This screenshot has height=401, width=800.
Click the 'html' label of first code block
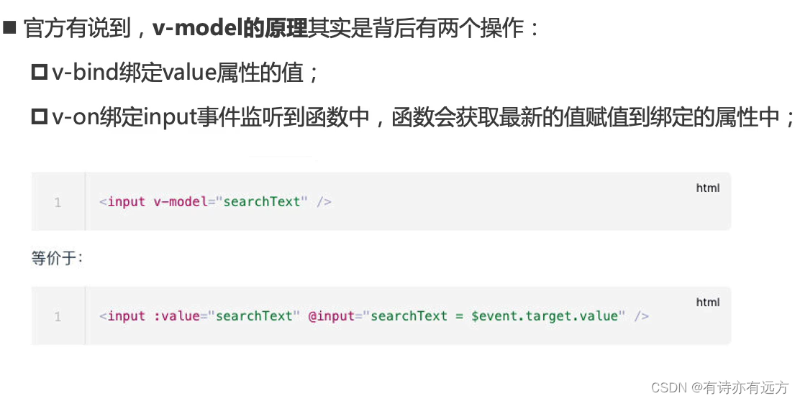(x=708, y=188)
